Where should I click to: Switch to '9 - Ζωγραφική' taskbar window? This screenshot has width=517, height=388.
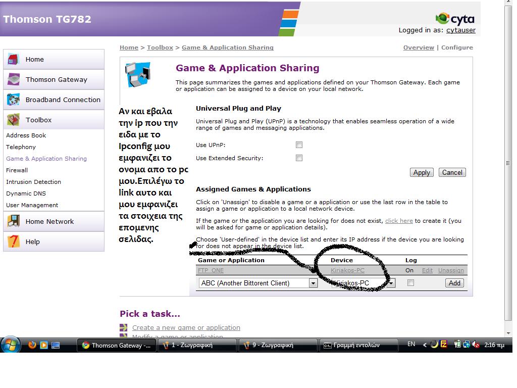[278, 345]
